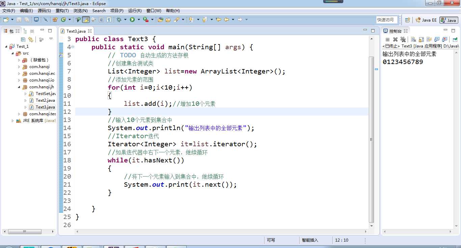Image resolution: width=461 pixels, height=248 pixels.
Task: Click the New Java Class toolbar icon
Action: pos(63,20)
